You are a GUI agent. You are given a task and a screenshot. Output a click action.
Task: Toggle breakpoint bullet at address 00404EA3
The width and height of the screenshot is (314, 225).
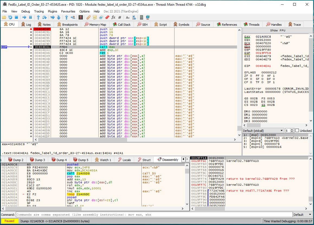coord(31,50)
